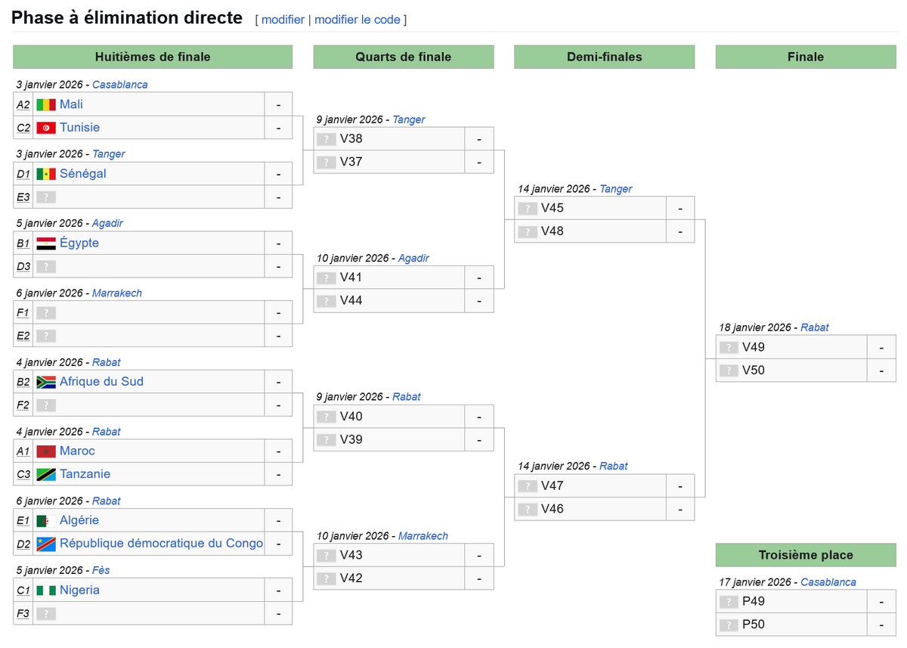Click the Algérie flag icon
The image size is (907, 648).
pos(46,521)
